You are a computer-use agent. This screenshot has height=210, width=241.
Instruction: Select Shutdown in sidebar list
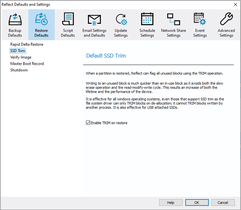point(19,70)
